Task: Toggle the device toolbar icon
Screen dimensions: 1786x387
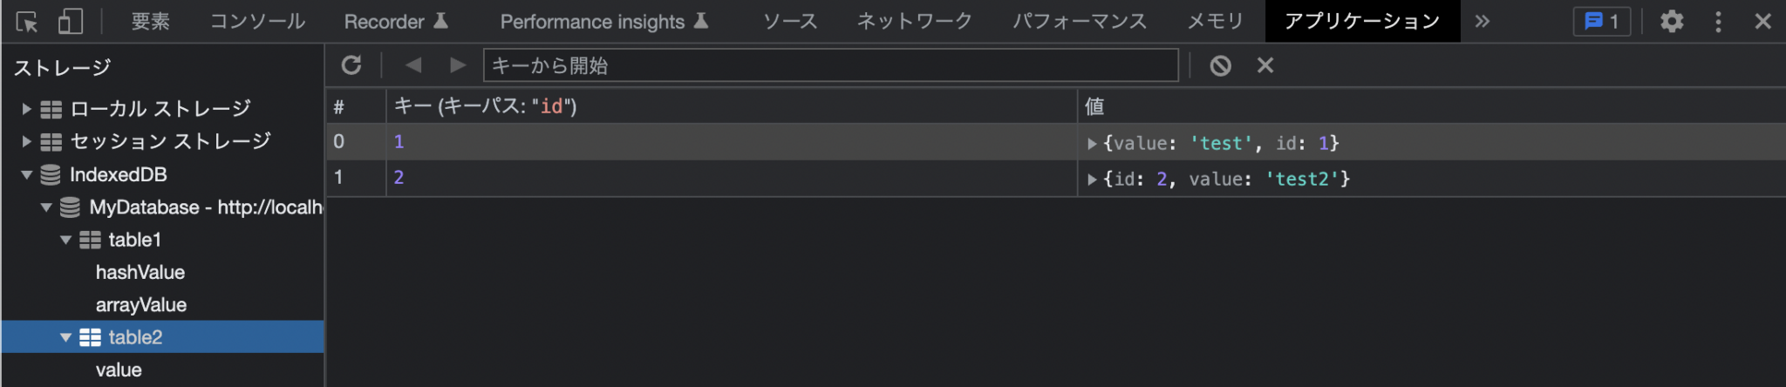Action: click(71, 22)
